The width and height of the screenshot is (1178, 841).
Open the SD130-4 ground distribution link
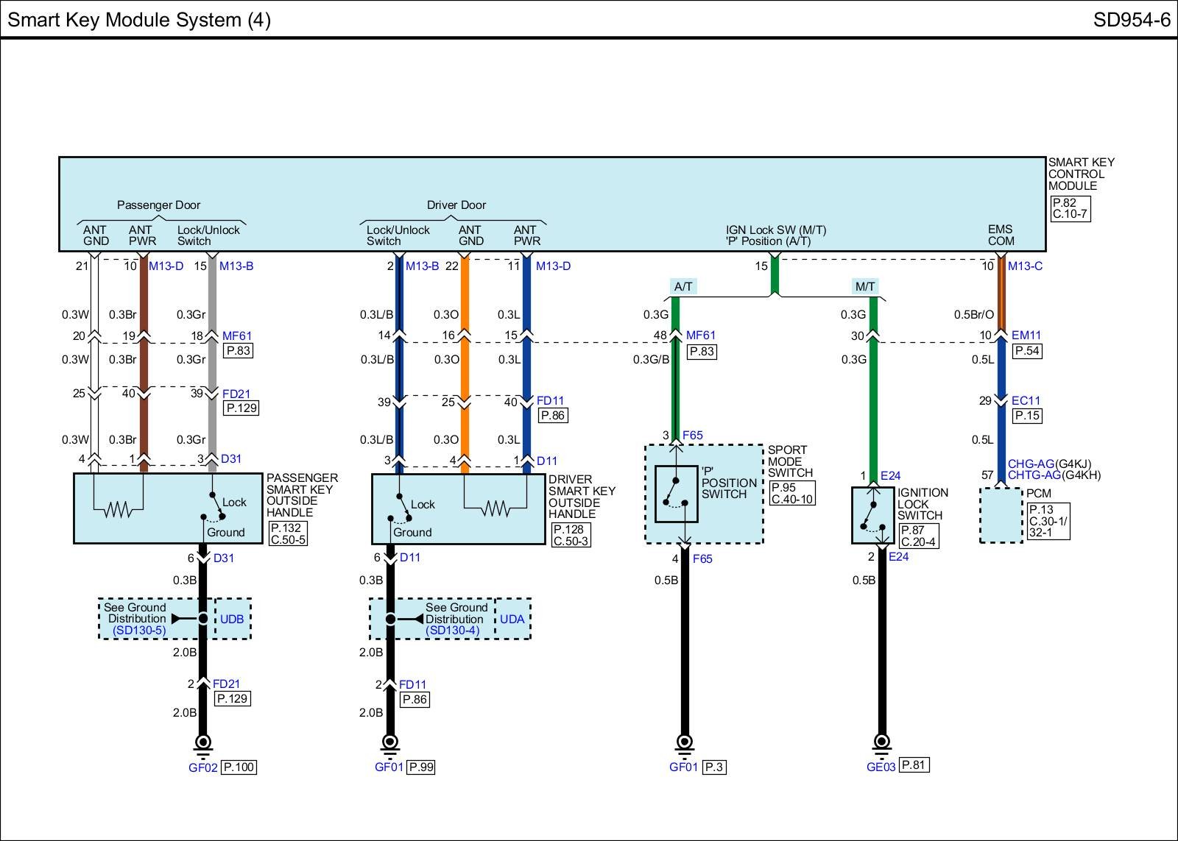click(x=452, y=631)
